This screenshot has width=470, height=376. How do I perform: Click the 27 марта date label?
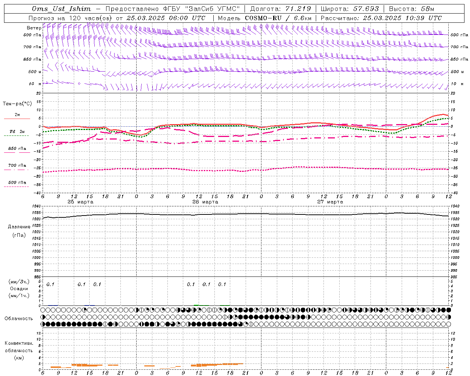[330, 202]
